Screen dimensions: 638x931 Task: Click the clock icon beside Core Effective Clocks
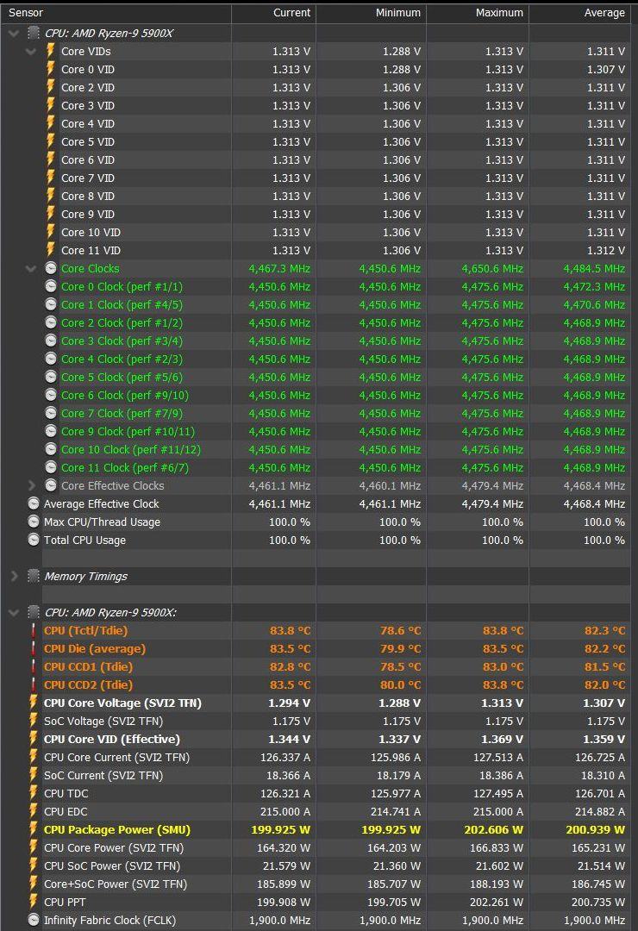coord(51,485)
